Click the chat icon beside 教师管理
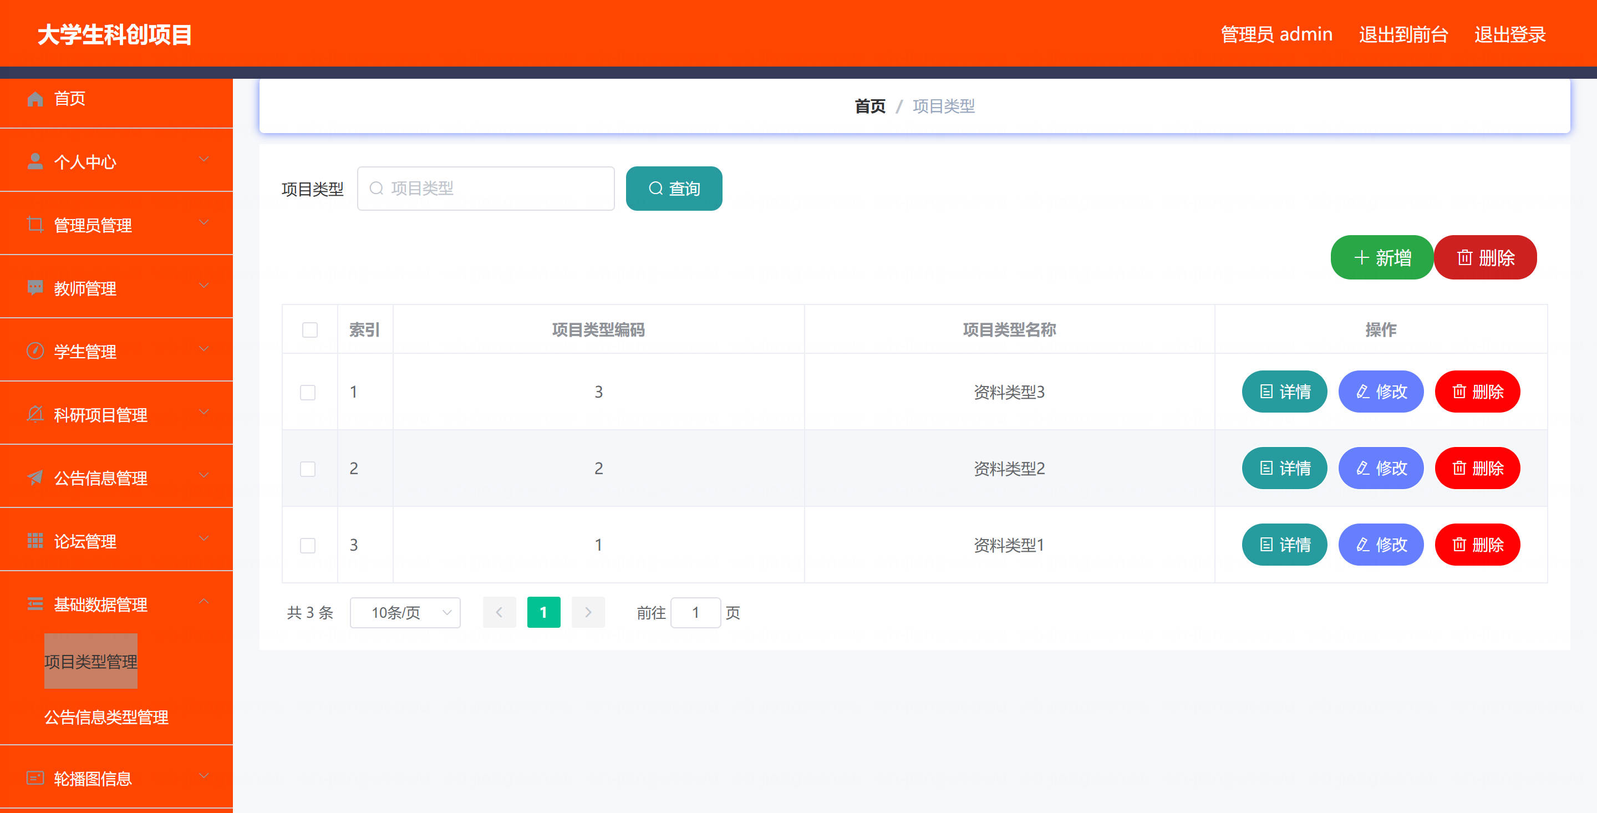 click(x=35, y=287)
